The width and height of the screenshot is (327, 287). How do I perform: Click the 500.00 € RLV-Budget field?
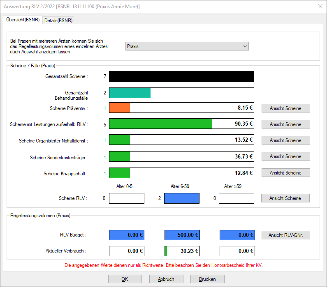coord(182,235)
